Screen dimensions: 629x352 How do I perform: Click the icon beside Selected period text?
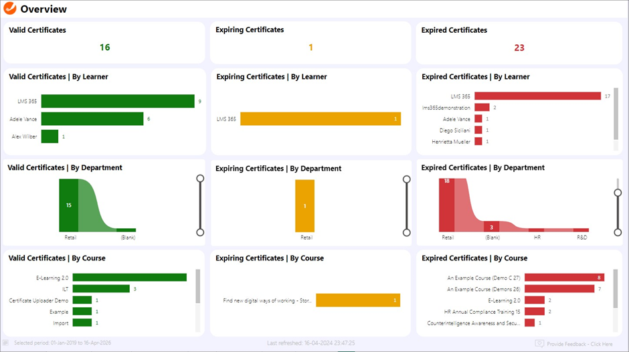6,343
